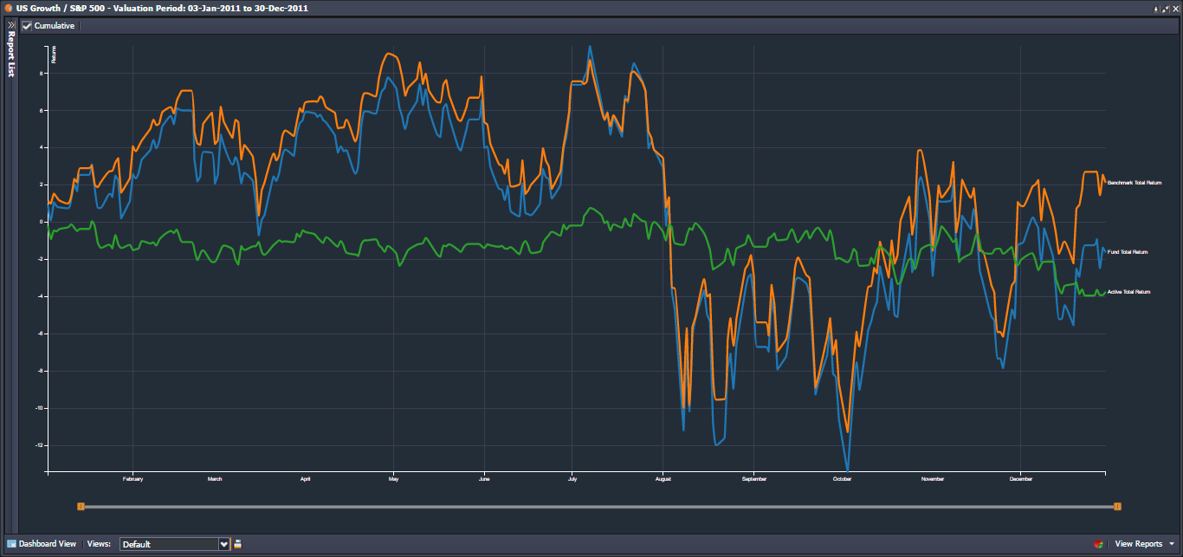Click the Dashboard View icon
1183x557 pixels.
click(12, 544)
